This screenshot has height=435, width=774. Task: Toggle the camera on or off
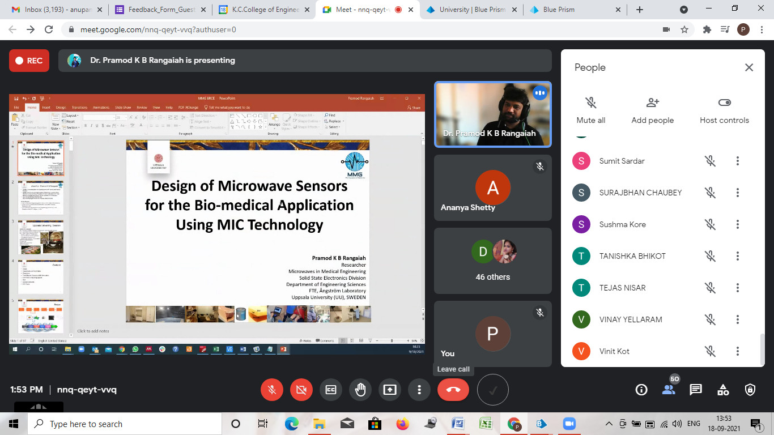pos(301,390)
